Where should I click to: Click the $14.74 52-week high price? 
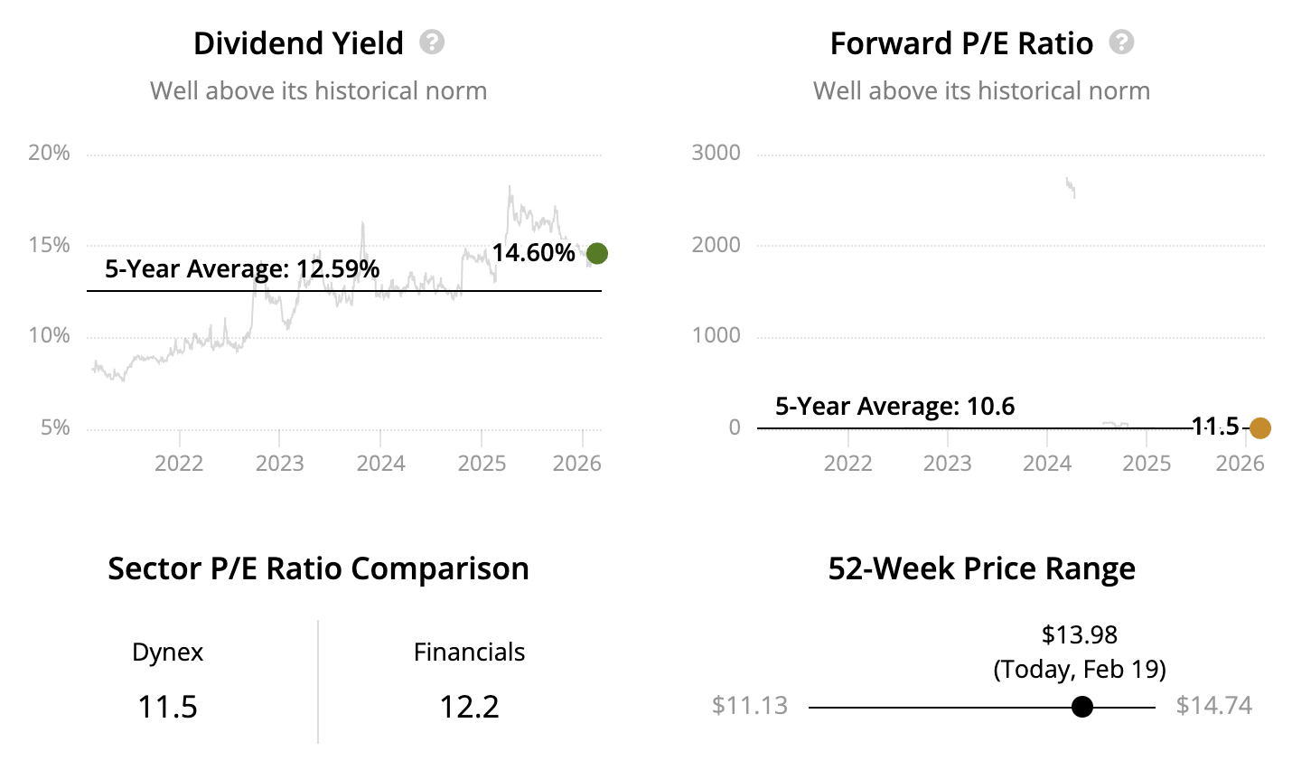pyautogui.click(x=1213, y=706)
